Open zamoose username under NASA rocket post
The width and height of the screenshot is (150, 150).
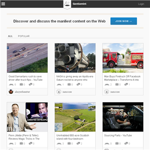coord(67,92)
